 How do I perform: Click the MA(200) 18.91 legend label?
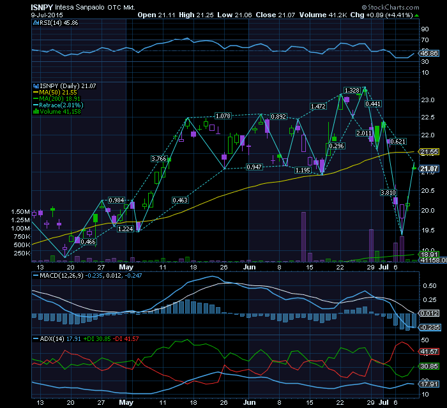pyautogui.click(x=59, y=99)
